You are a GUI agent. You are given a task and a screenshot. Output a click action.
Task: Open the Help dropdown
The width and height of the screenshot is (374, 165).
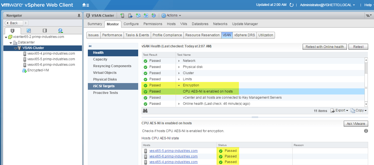pos(369,5)
